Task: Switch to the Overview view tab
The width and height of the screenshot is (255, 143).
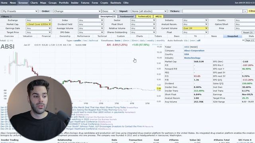Action: pos(9,36)
